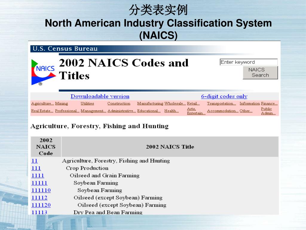The image size is (306, 230).
Task: Go to the Manufacturing sector link
Action: (x=150, y=103)
